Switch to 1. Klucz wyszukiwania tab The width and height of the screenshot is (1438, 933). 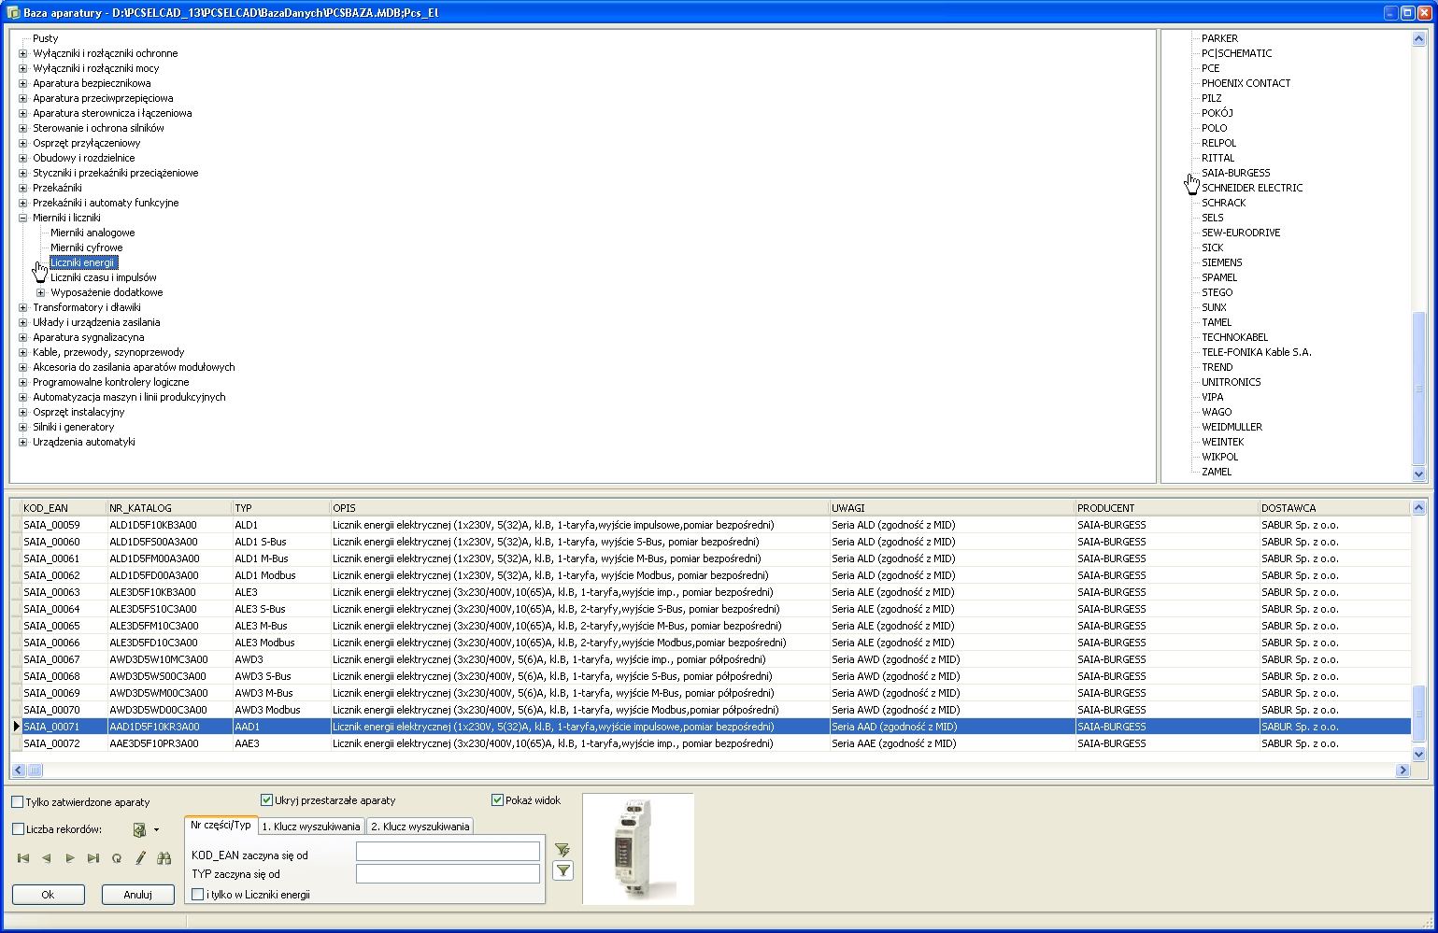click(311, 827)
